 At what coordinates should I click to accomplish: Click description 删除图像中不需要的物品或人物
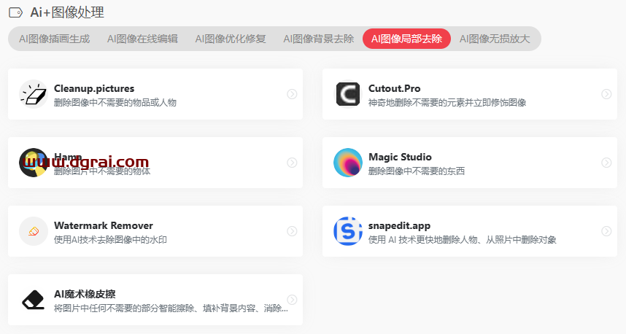[115, 103]
